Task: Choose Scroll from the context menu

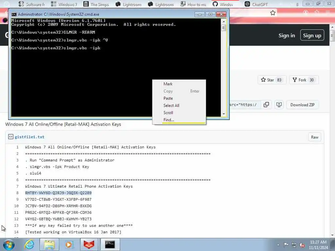Action: coord(168,112)
